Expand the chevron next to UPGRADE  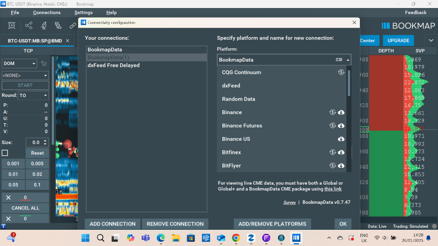click(431, 41)
